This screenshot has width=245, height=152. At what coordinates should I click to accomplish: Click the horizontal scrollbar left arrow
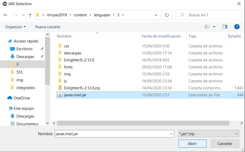[54, 123]
